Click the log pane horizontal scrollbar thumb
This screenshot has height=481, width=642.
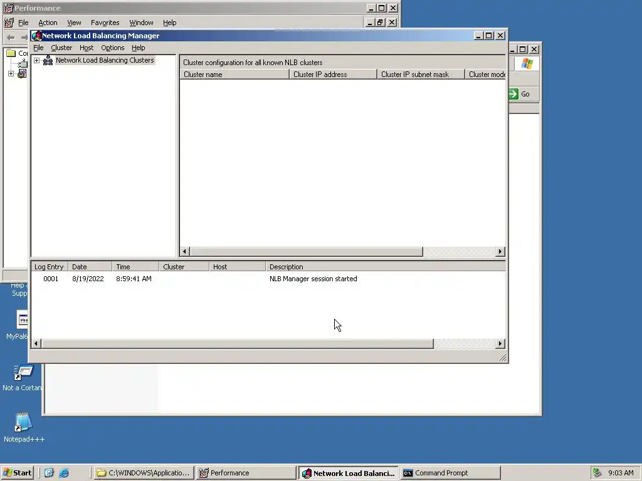click(x=238, y=344)
